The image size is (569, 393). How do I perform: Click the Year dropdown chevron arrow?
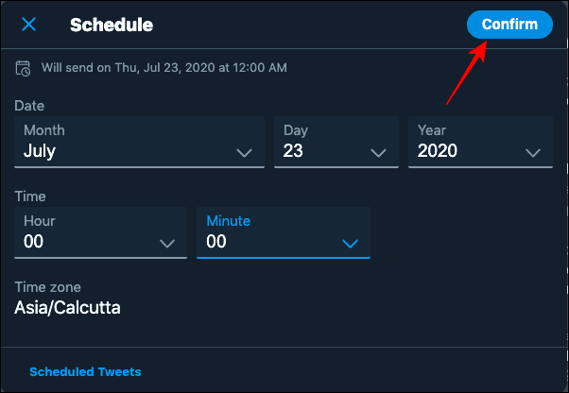coord(533,153)
